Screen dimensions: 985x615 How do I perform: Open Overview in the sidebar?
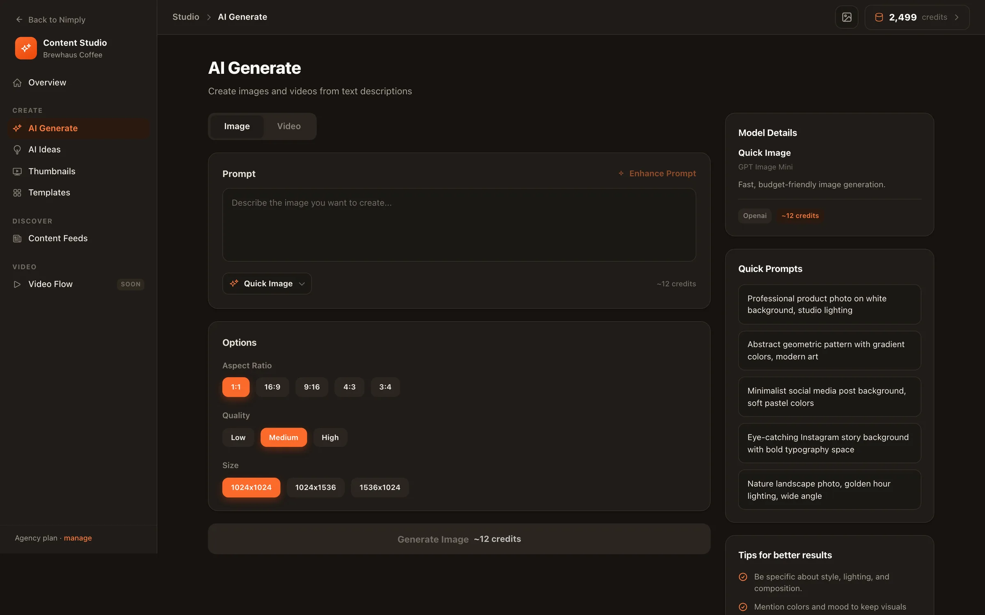(79, 82)
